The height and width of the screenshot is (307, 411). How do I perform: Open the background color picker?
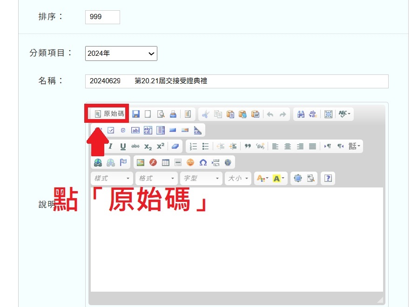tap(278, 178)
